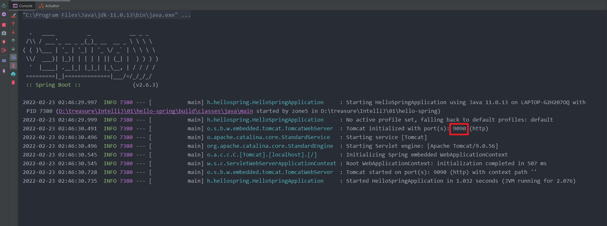Viewport: 607px width, 226px height.
Task: Click the pencil highlight icon
Action: (13, 15)
